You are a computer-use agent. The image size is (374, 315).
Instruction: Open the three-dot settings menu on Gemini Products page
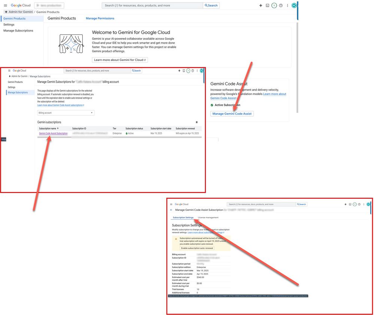(288, 6)
